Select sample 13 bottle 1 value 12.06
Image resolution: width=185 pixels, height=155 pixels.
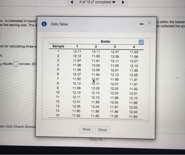tap(76, 106)
